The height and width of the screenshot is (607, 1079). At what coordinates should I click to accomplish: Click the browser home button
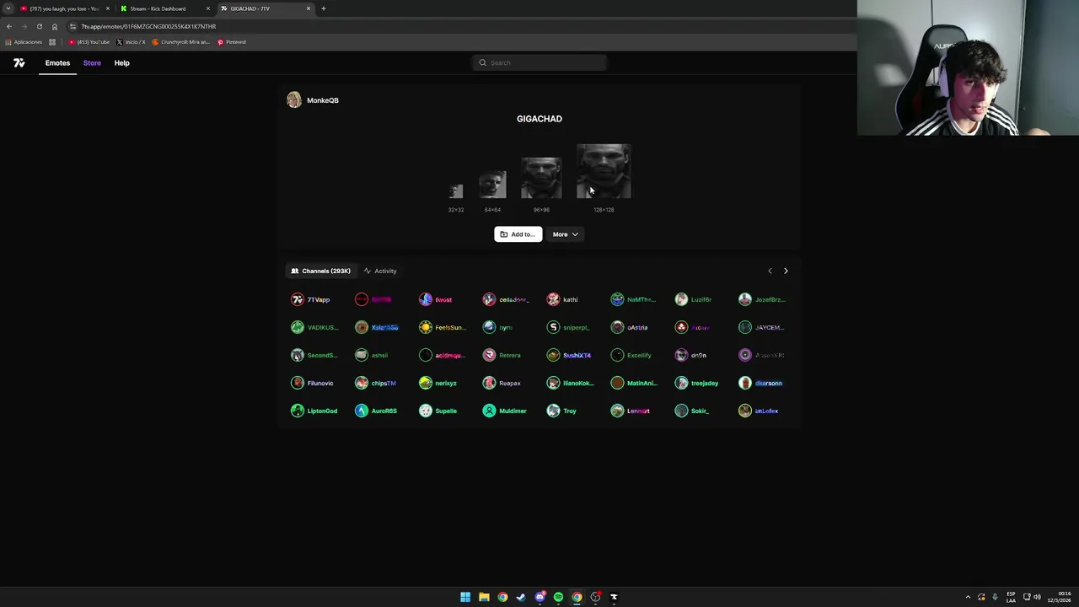click(55, 26)
